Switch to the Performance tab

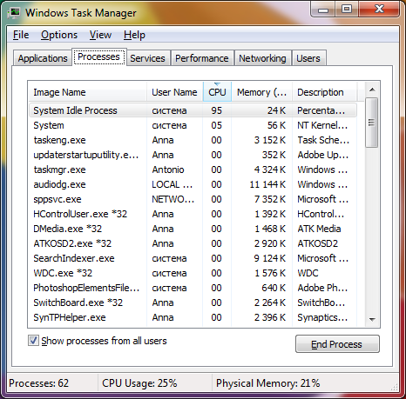(x=202, y=58)
